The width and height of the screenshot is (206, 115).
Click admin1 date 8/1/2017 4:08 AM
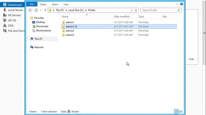point(123,22)
